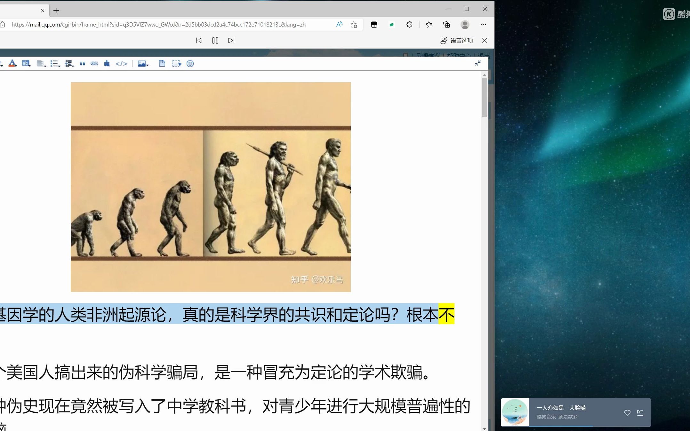Open the insert image dropdown
This screenshot has height=431, width=690.
click(x=143, y=64)
